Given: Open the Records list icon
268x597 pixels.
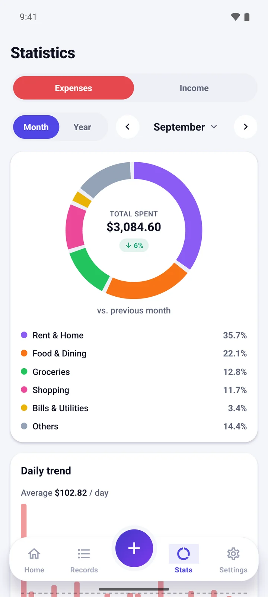Looking at the screenshot, I should click(x=84, y=554).
